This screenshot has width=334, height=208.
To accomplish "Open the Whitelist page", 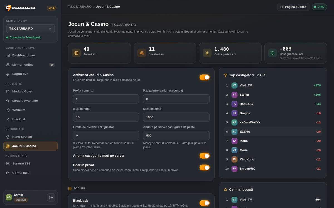I will [31, 110].
